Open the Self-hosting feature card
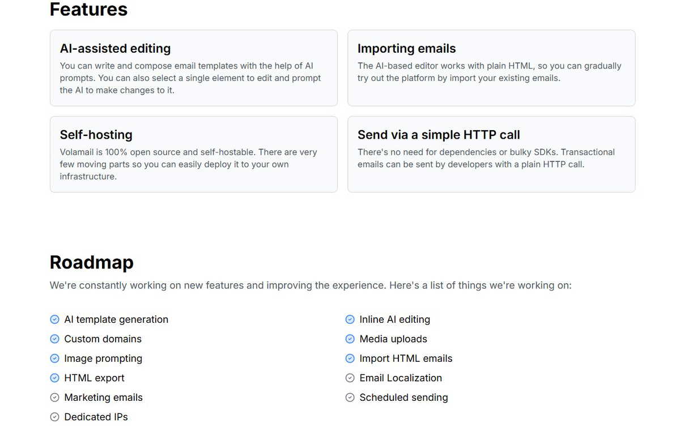 pyautogui.click(x=194, y=154)
